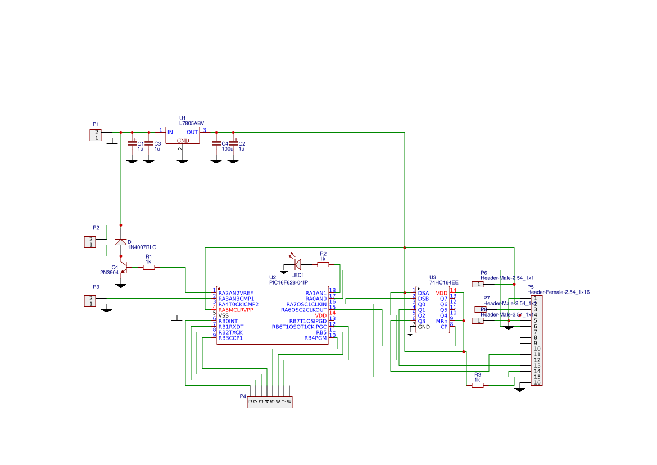Click the P4 eight-pin header
This screenshot has height=465, width=657.
[269, 402]
